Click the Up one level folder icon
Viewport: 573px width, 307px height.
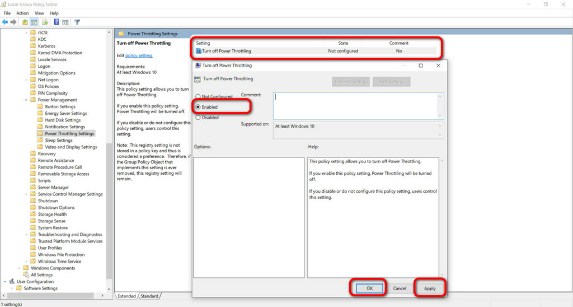[25, 22]
